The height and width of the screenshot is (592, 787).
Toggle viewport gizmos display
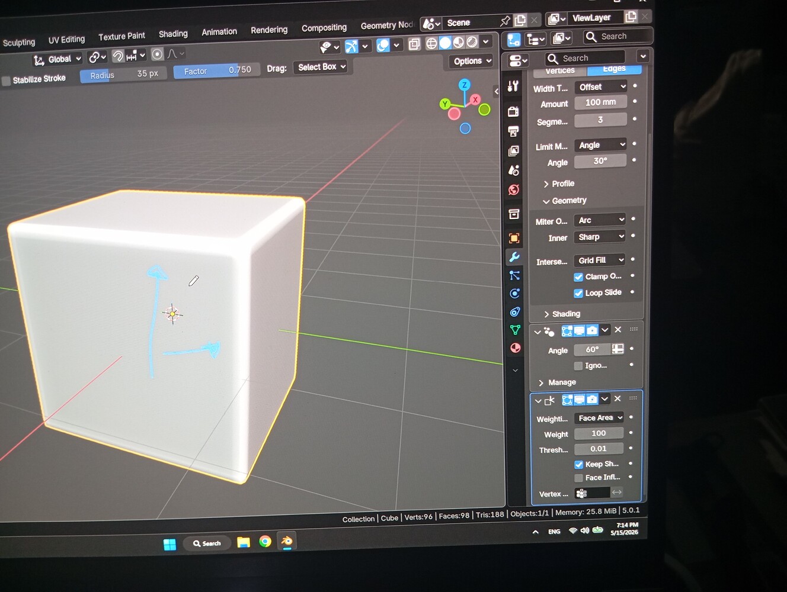click(351, 46)
